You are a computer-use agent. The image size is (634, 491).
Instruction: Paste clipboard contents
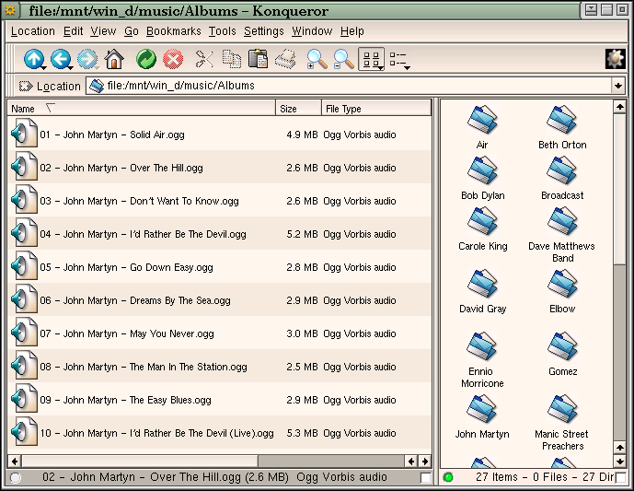(x=258, y=59)
